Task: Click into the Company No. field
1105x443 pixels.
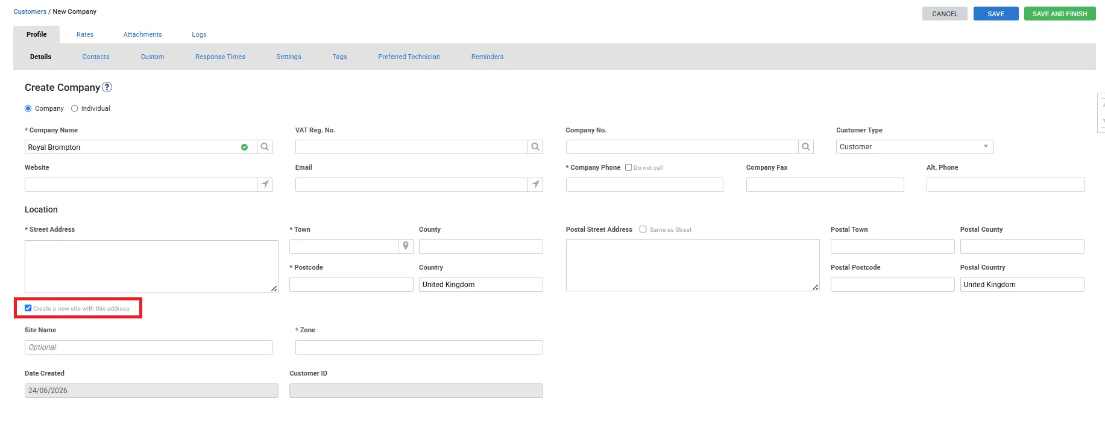Action: (x=682, y=147)
